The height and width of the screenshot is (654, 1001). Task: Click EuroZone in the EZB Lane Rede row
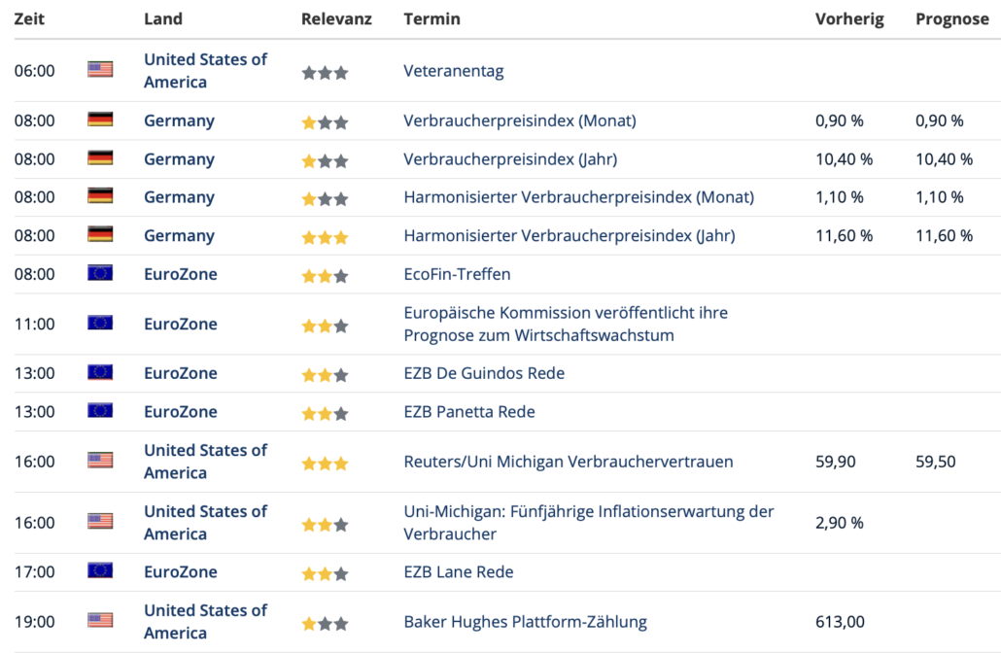pos(181,571)
